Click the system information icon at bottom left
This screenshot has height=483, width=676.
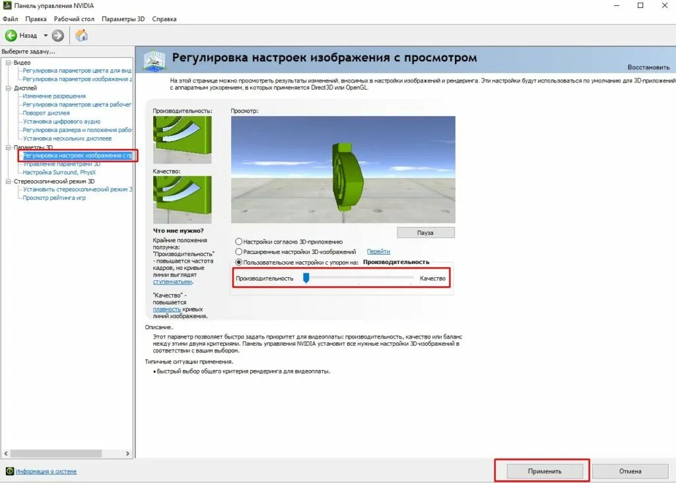9,471
